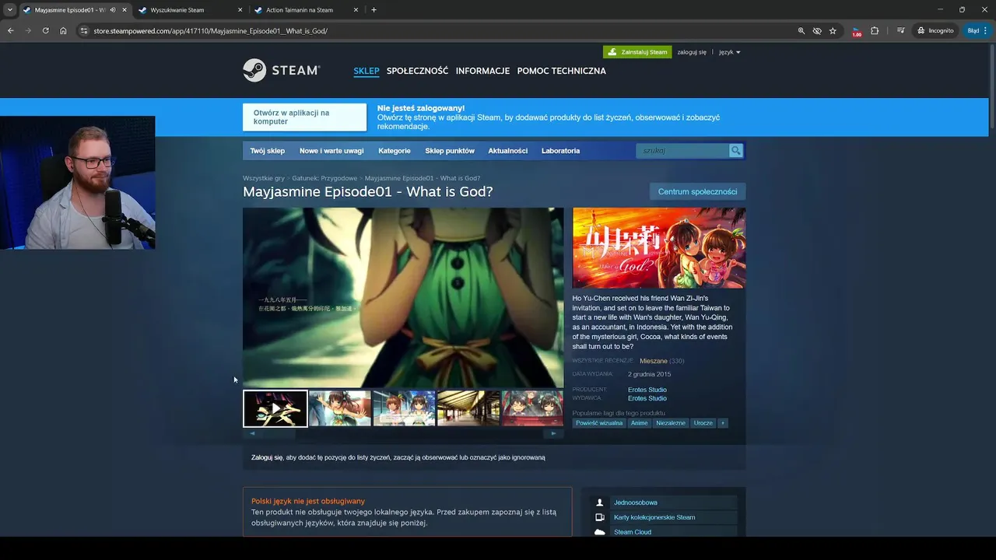Go back with browser back arrow
The image size is (996, 560).
click(x=11, y=31)
